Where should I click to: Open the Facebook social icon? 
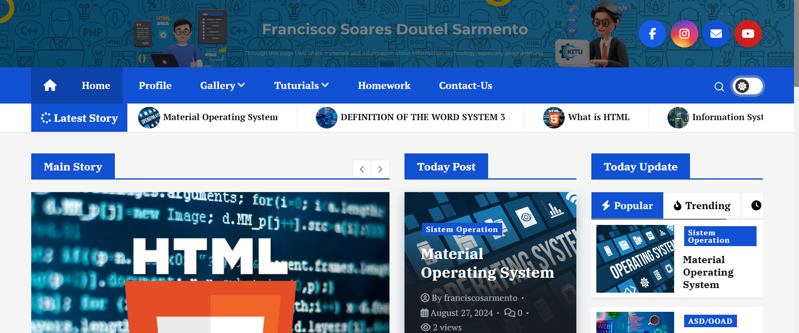click(652, 34)
